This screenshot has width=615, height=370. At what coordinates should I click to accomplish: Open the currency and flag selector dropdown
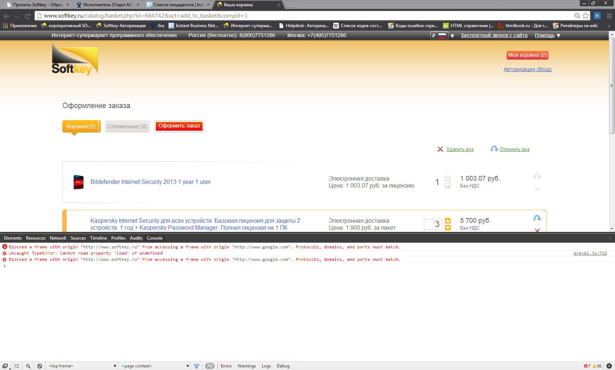[442, 36]
